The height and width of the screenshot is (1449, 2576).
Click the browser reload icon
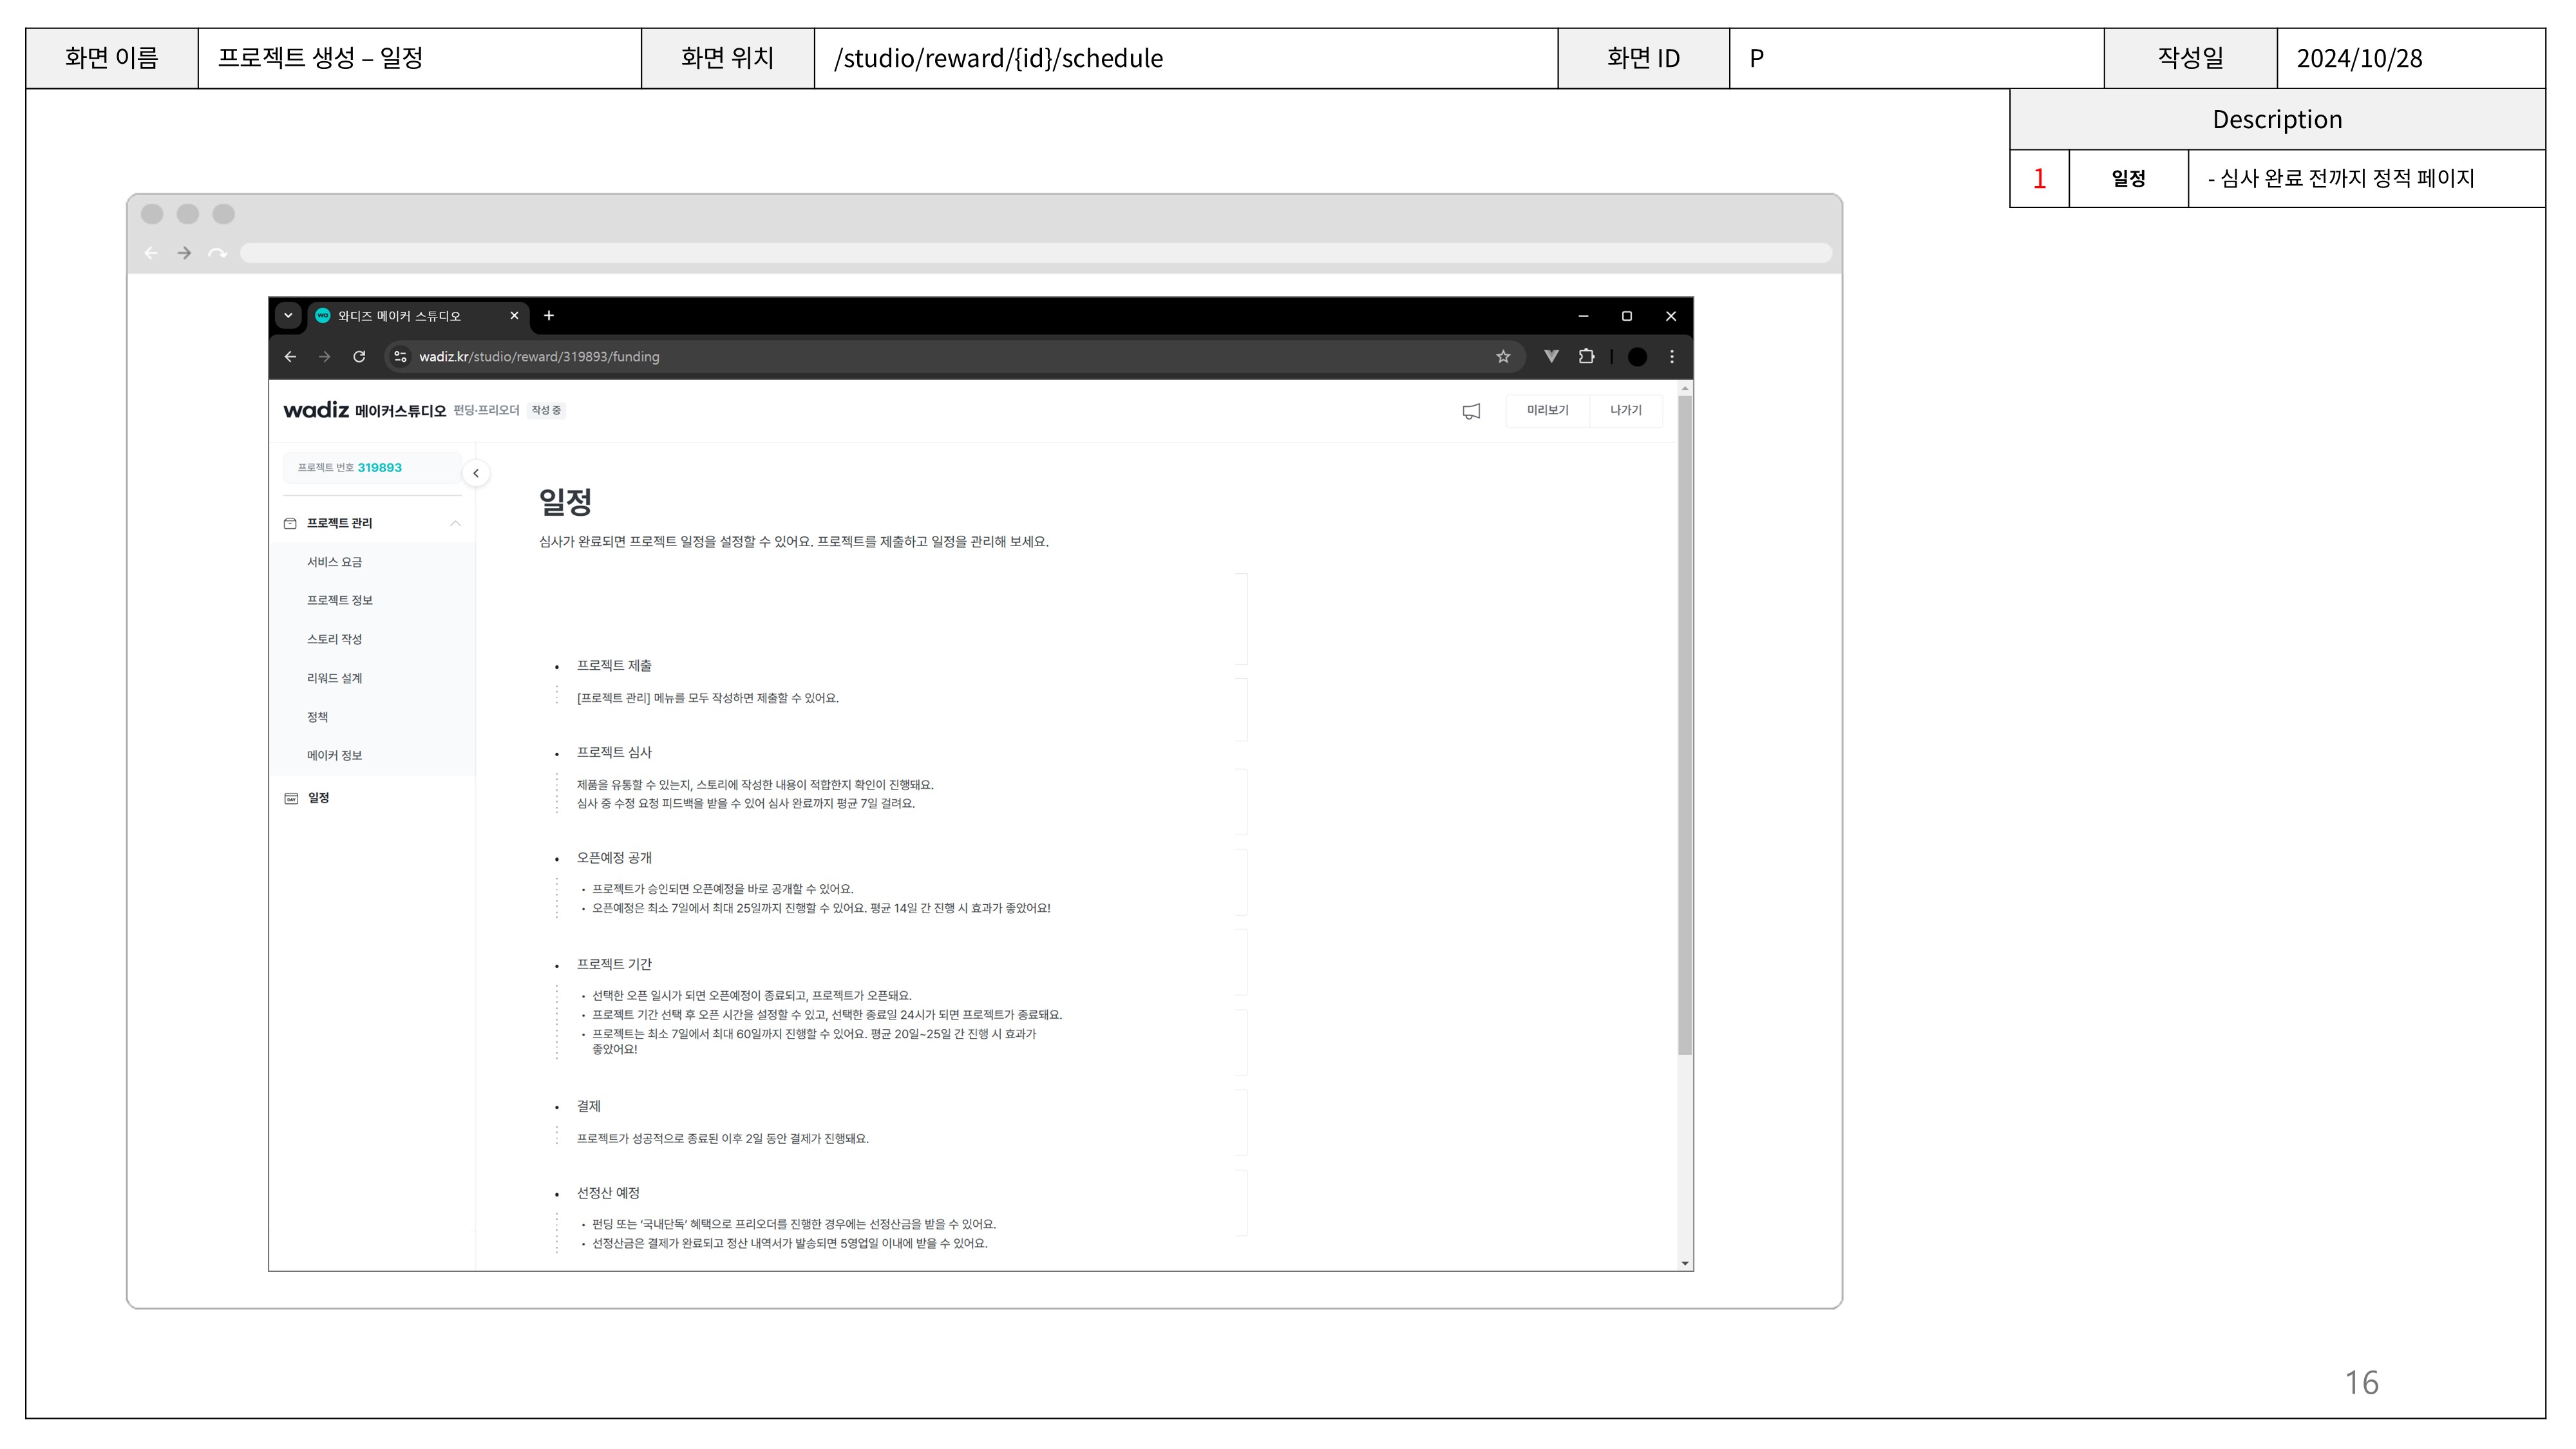[x=359, y=357]
